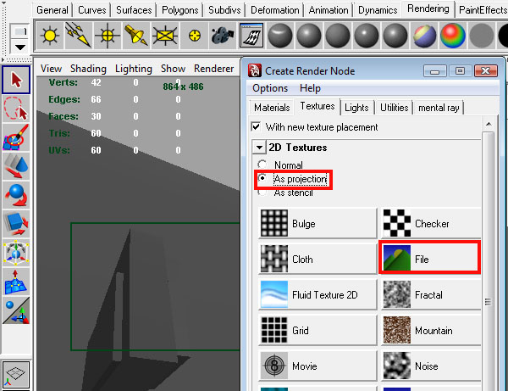508x391 pixels.
Task: Create a spot light from the shelf
Action: (x=135, y=35)
